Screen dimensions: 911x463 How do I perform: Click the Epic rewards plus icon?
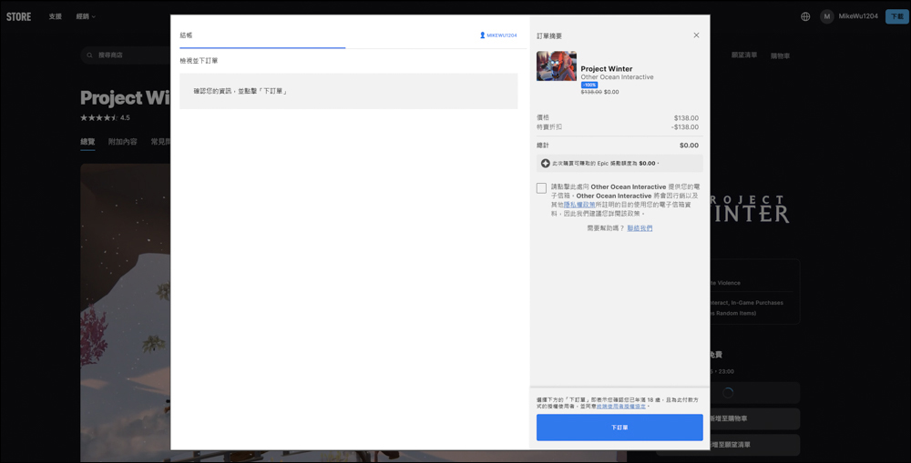click(546, 164)
